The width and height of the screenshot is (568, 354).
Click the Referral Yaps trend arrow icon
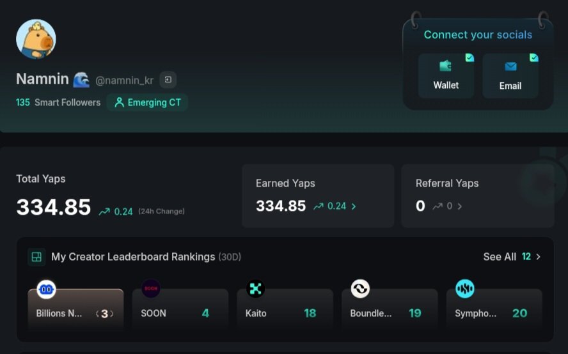click(x=438, y=206)
